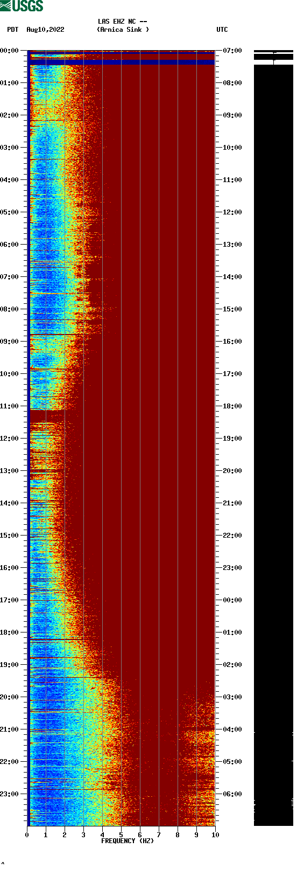Screen dimensions: 297x869
Task: Click the 'FREQUENCY (HZ)' axis label
Action: (128, 841)
